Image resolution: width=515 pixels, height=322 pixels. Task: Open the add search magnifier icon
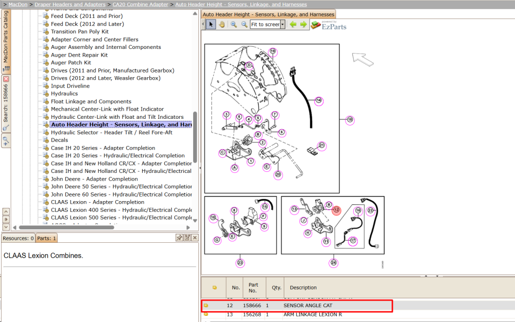tap(6, 141)
